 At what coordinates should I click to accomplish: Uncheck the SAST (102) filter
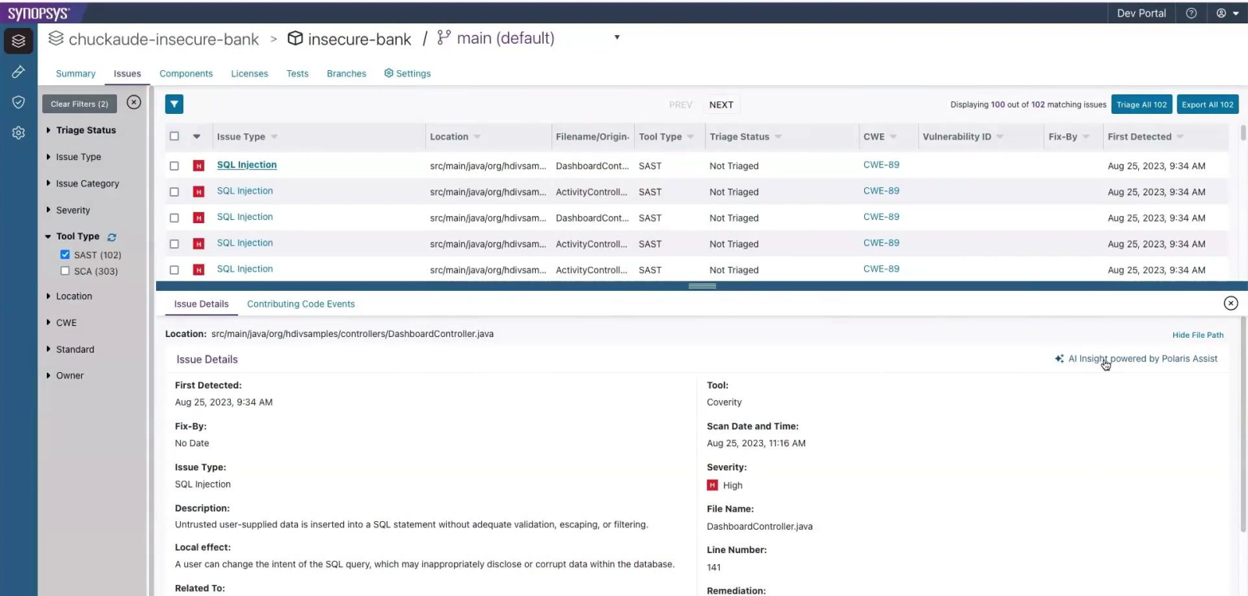[65, 254]
